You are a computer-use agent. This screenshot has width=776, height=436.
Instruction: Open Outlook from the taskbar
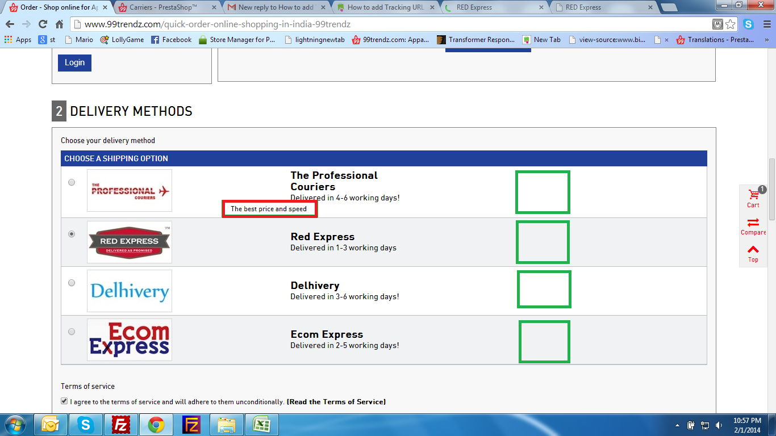[51, 425]
